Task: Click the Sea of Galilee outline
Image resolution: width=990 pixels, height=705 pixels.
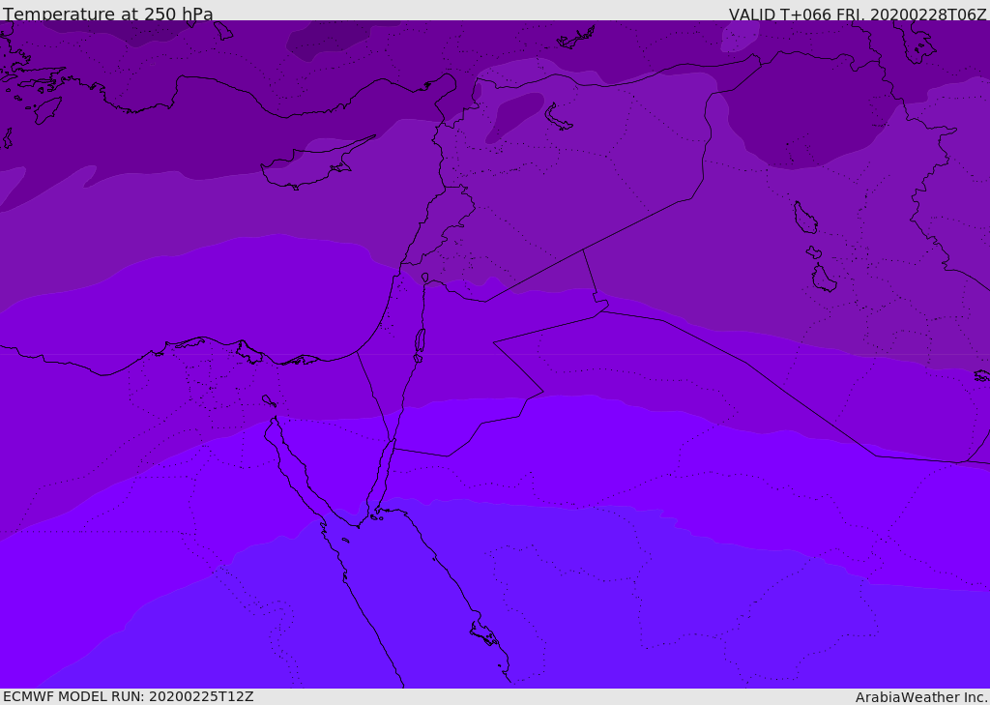Action: 425,278
